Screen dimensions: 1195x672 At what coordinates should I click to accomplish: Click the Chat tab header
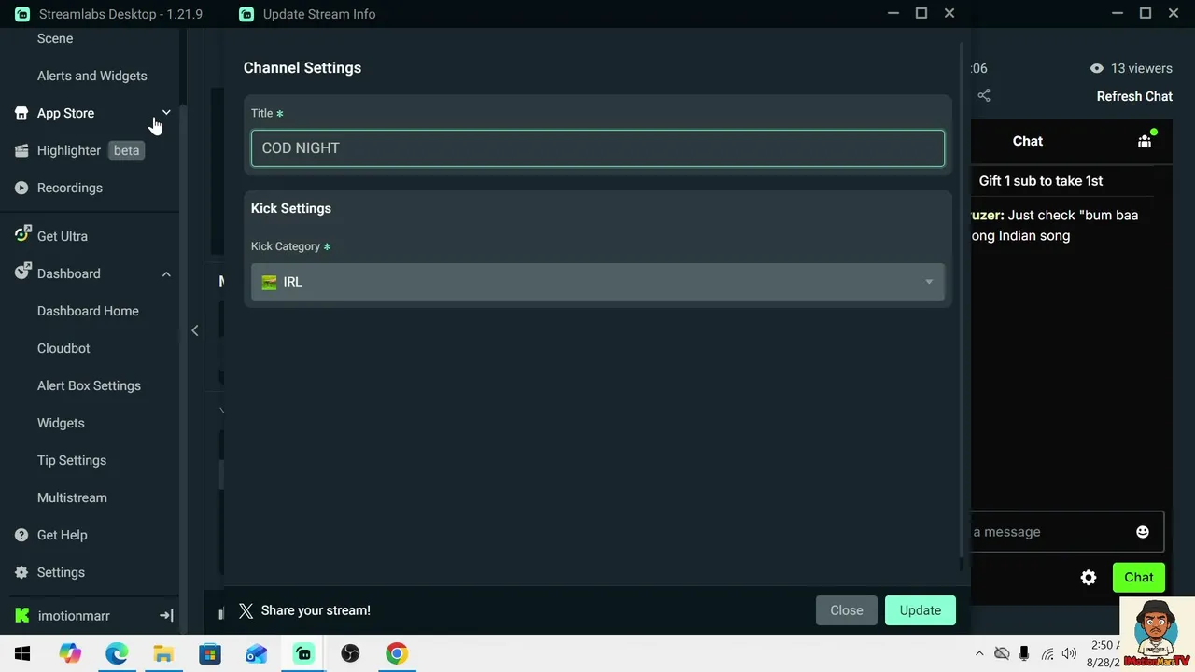(1028, 141)
